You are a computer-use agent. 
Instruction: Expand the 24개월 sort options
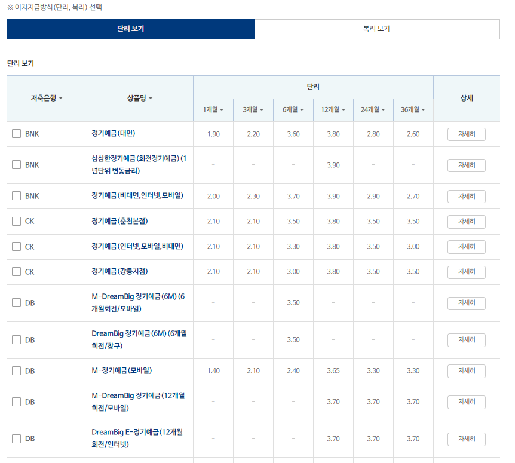(373, 110)
